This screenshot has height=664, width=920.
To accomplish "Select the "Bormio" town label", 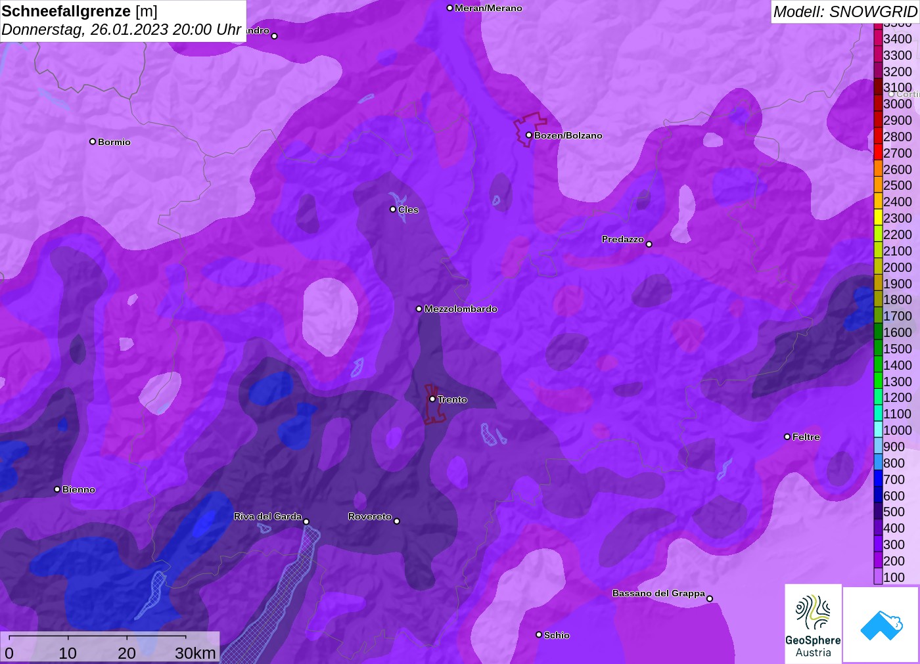I will click(114, 142).
